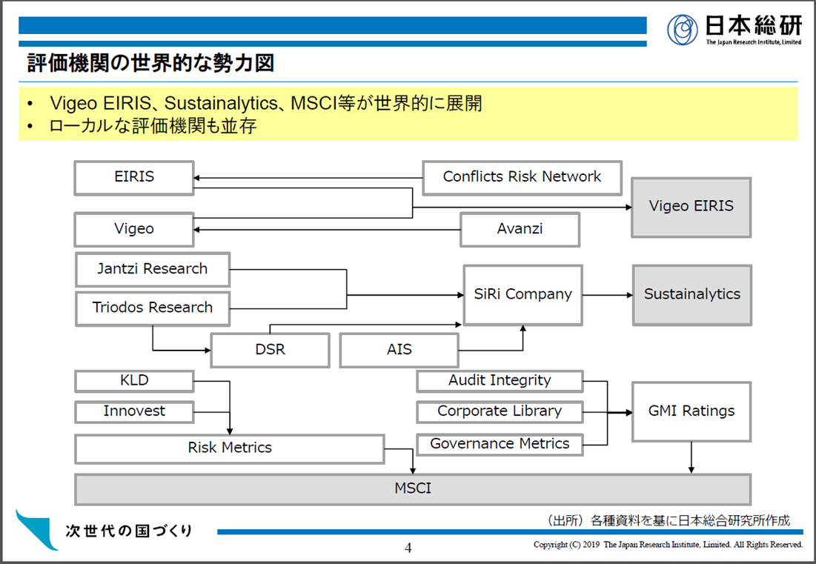Viewport: 816px width, 564px height.
Task: Click the AIS box
Action: pos(399,350)
